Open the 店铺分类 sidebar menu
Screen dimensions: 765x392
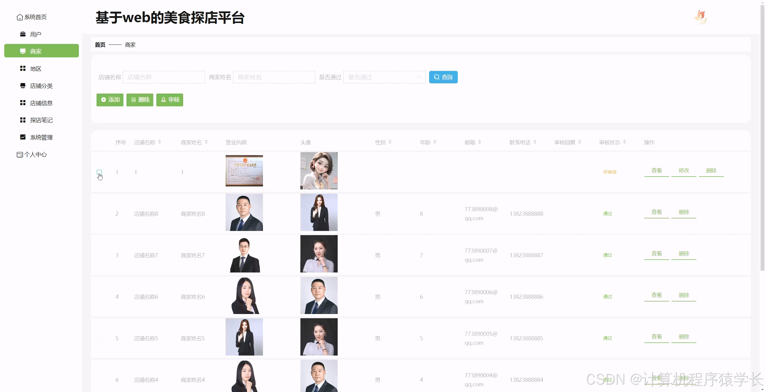(42, 86)
